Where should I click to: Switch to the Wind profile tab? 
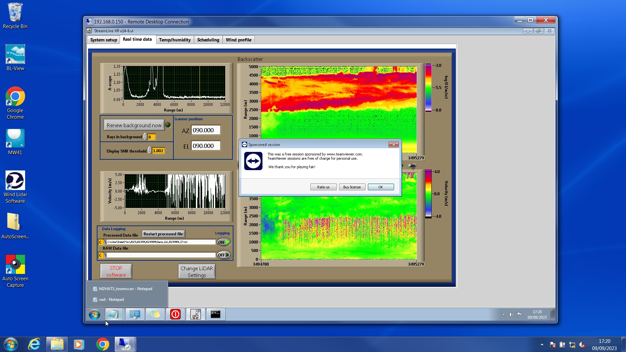pyautogui.click(x=238, y=40)
